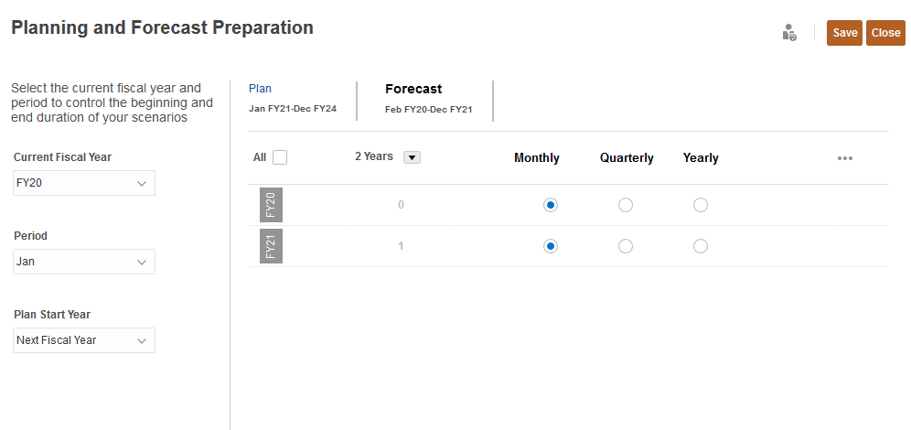911x430 pixels.
Task: Click the FY21 year row label
Action: (271, 246)
